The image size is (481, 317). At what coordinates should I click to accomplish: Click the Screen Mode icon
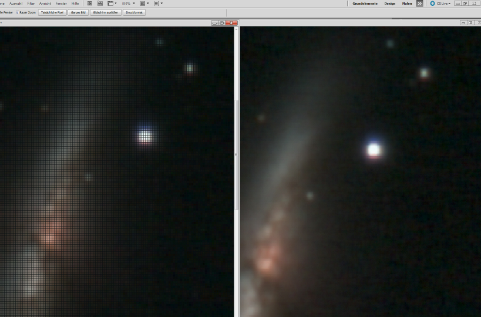pos(157,4)
